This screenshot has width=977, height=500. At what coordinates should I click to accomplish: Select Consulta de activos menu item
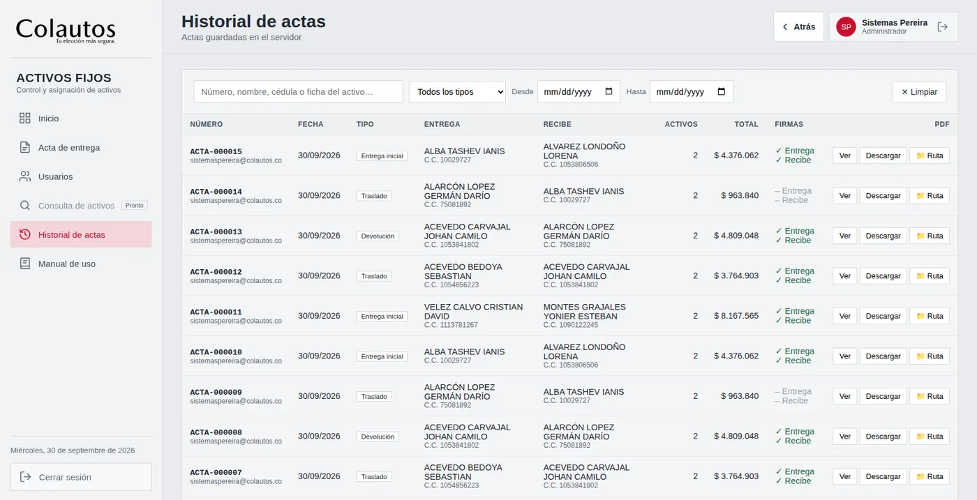click(x=81, y=206)
